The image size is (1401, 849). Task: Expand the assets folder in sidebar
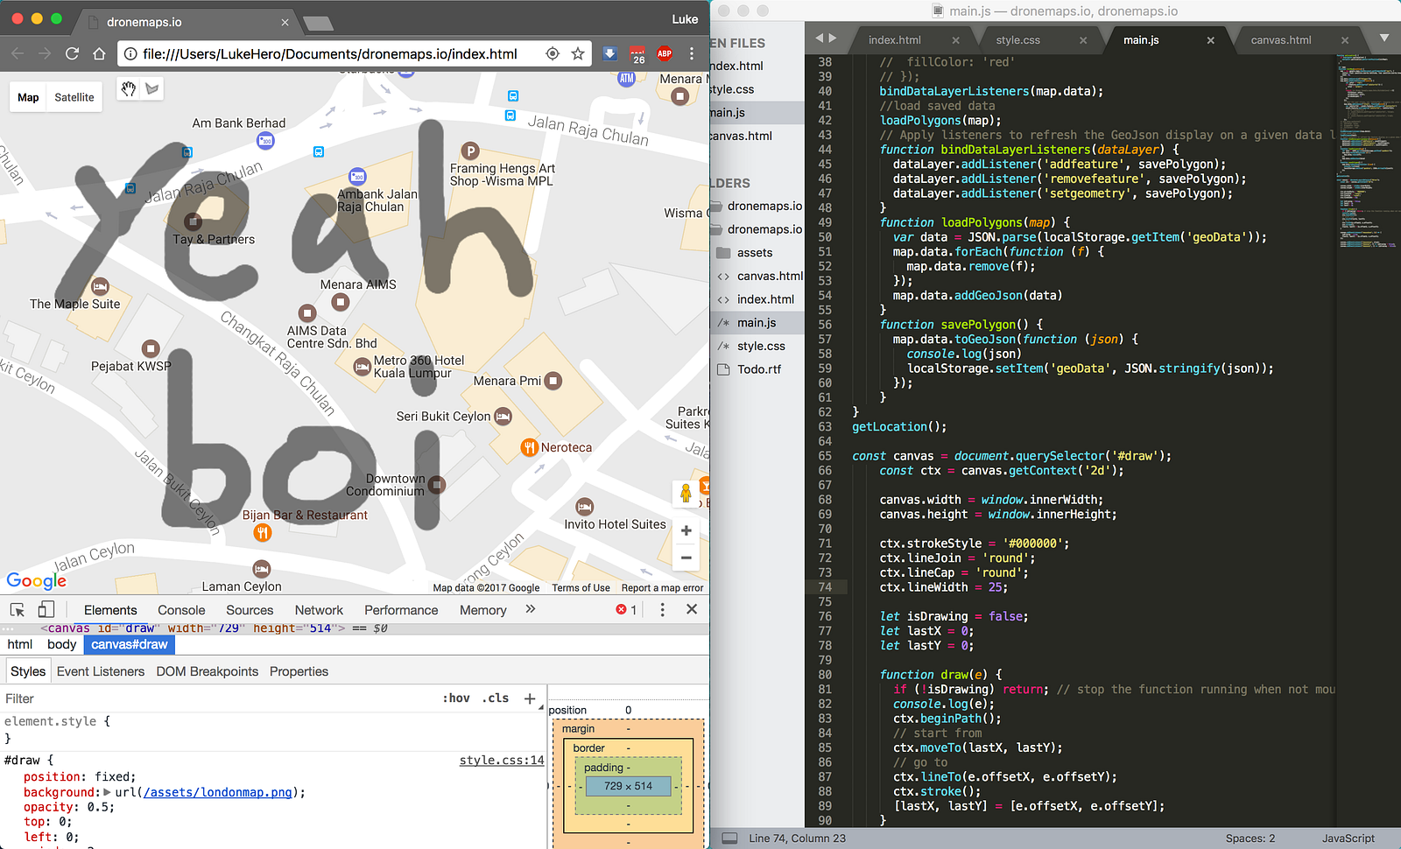point(754,252)
